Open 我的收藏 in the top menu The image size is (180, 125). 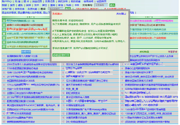coord(76,1)
